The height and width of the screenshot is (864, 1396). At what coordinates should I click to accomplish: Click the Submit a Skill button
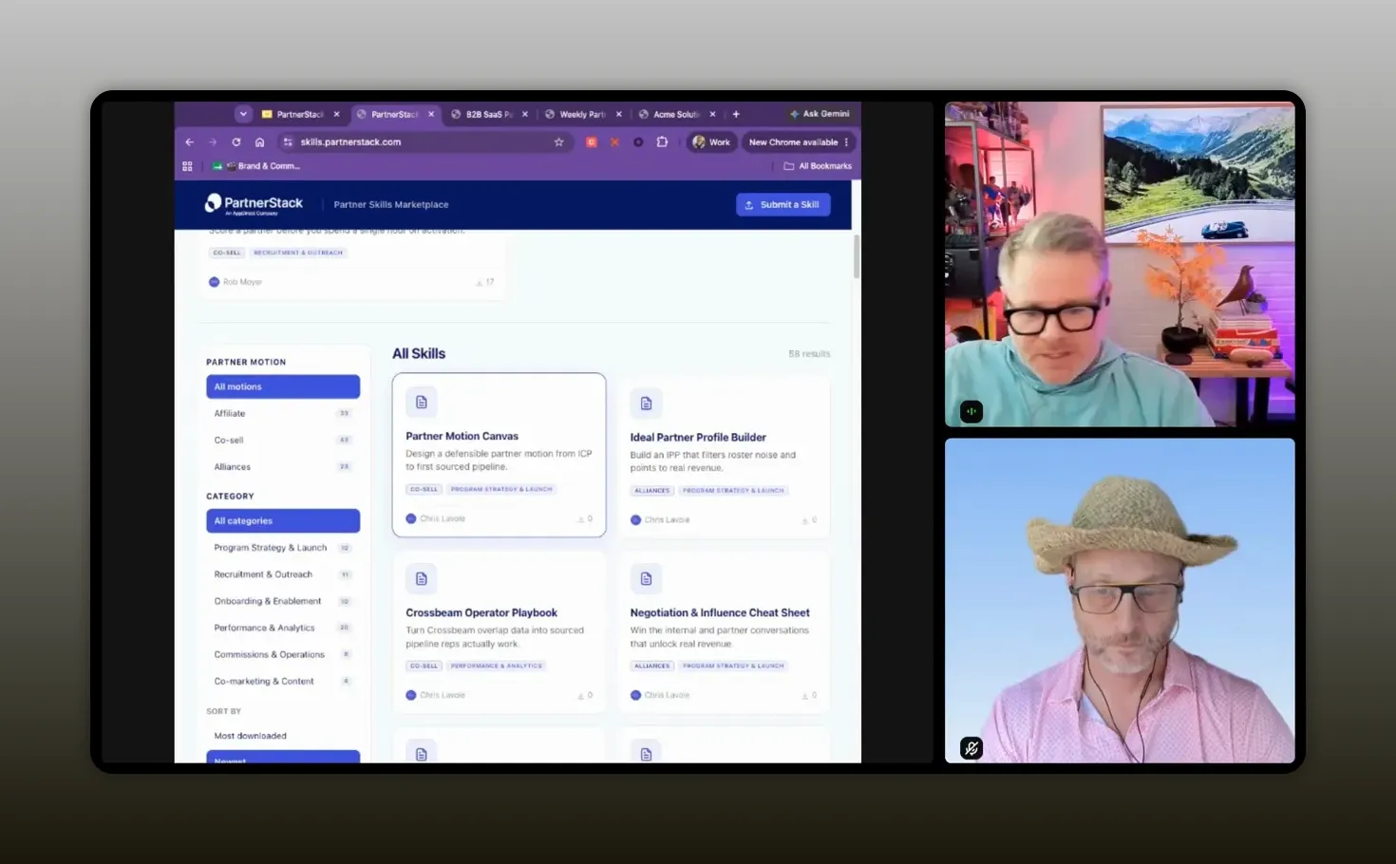click(x=783, y=205)
